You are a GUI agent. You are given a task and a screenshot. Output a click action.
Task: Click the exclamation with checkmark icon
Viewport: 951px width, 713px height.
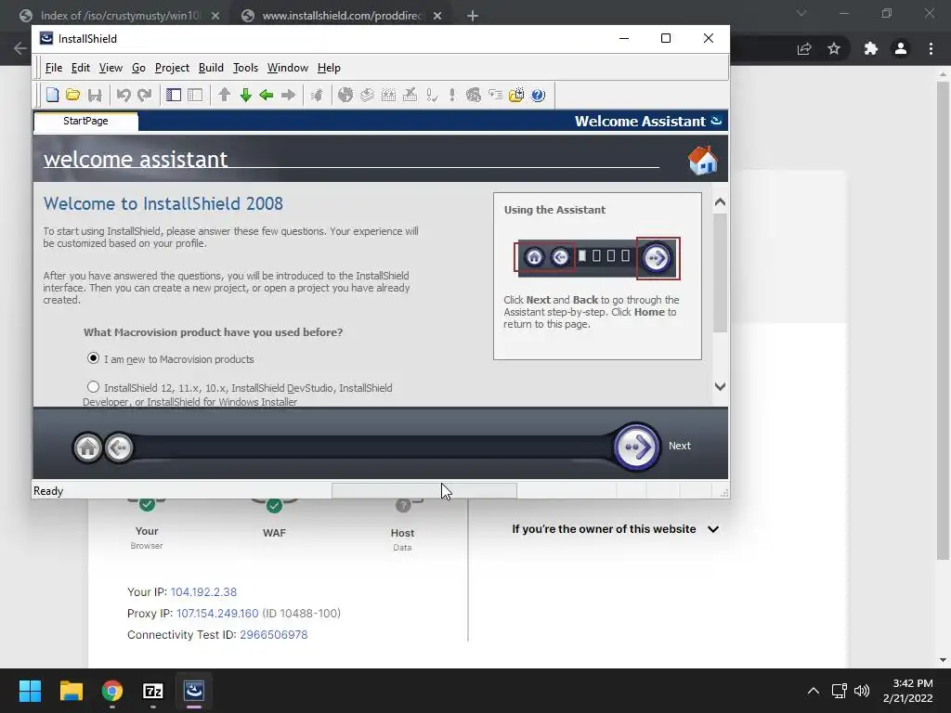click(432, 96)
